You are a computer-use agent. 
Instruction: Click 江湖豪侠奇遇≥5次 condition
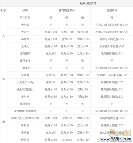point(112,54)
